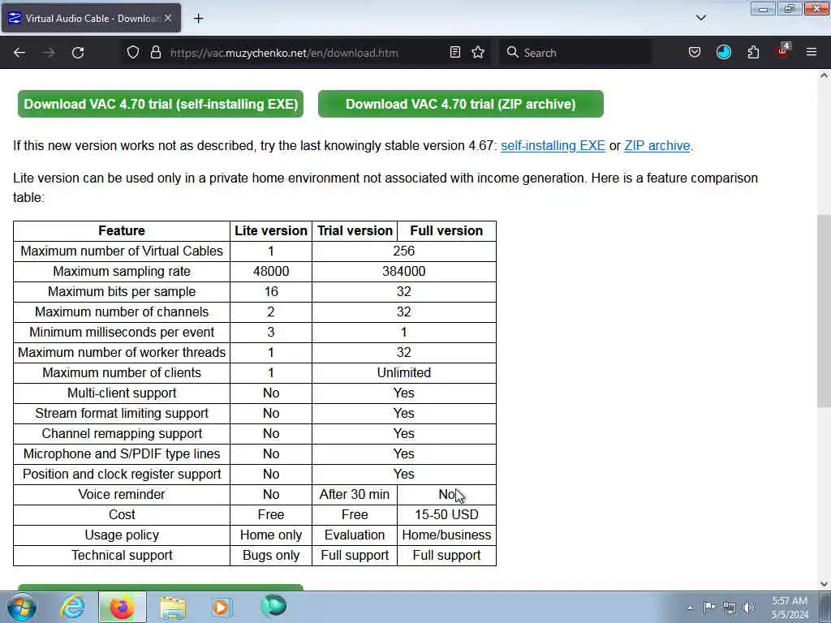Click the After 30 min cell
Screen dimensions: 831x623
(x=355, y=494)
